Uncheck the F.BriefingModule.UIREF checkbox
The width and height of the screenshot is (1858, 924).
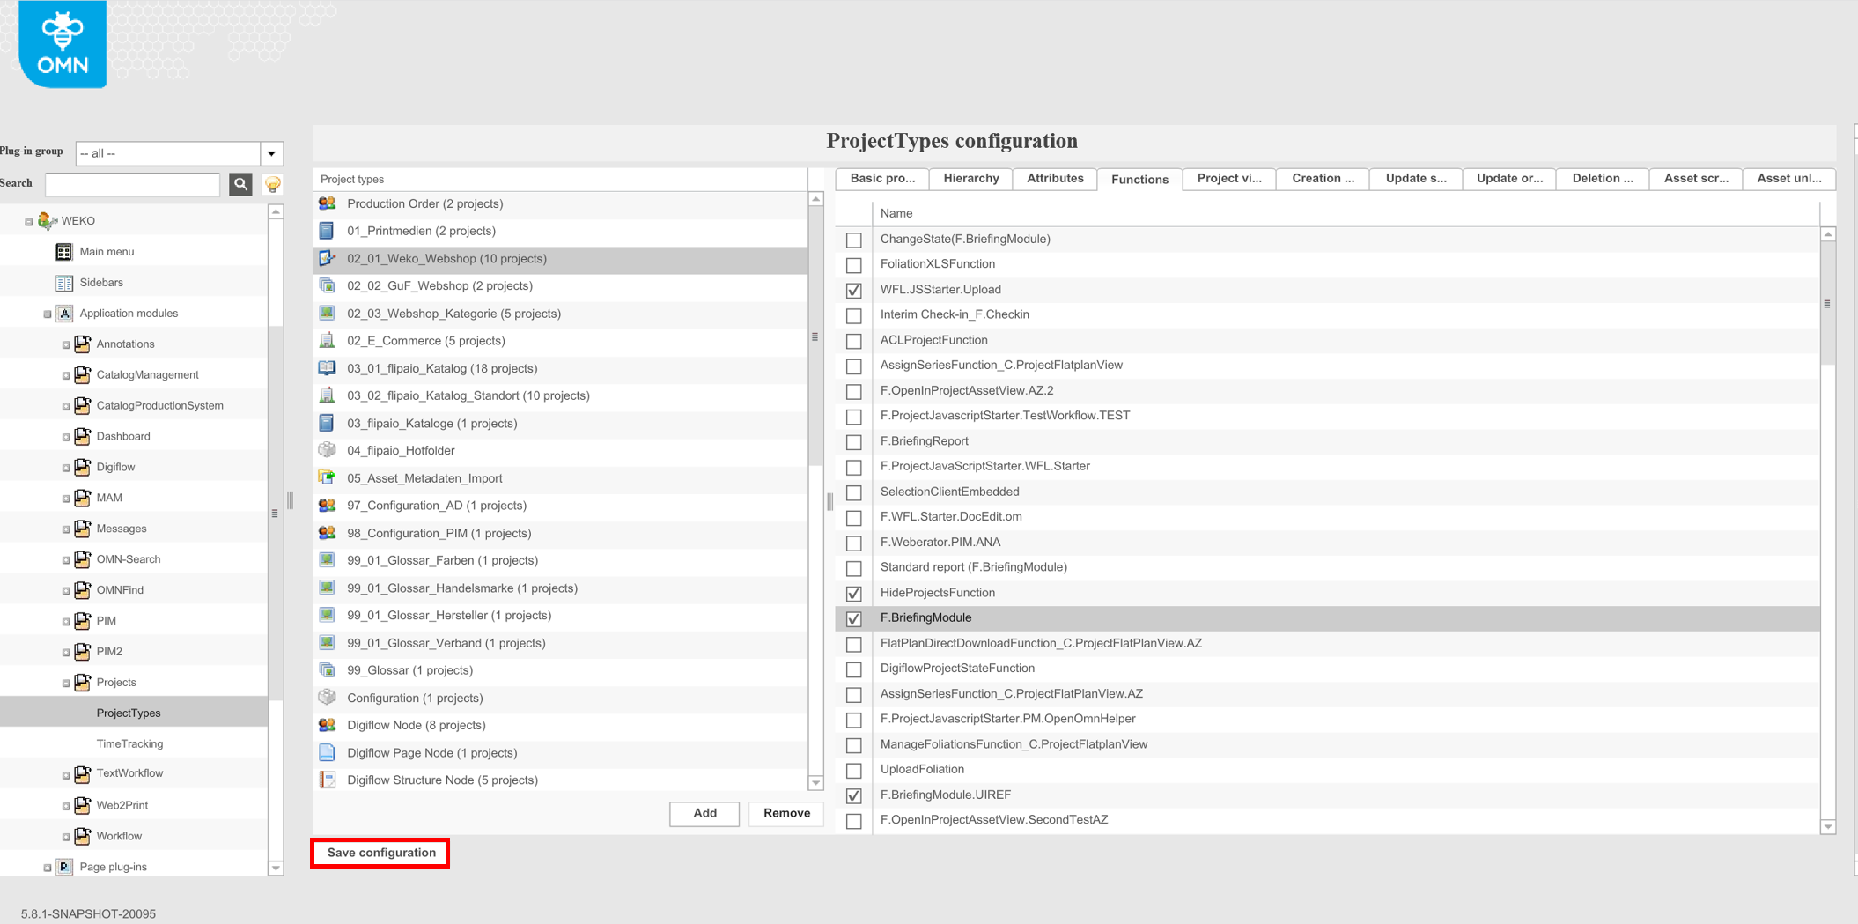click(854, 795)
